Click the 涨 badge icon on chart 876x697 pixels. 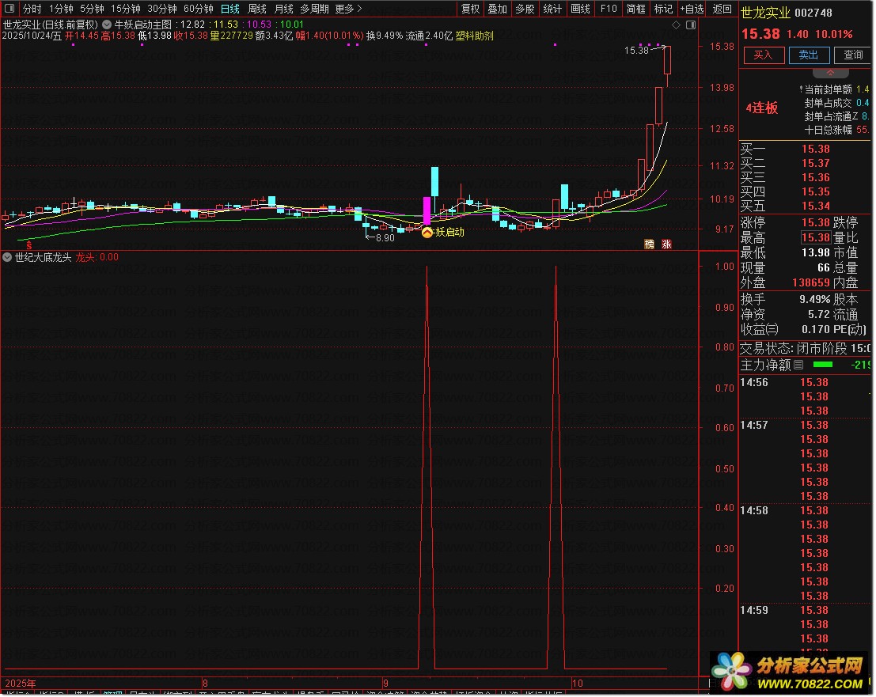[x=666, y=244]
